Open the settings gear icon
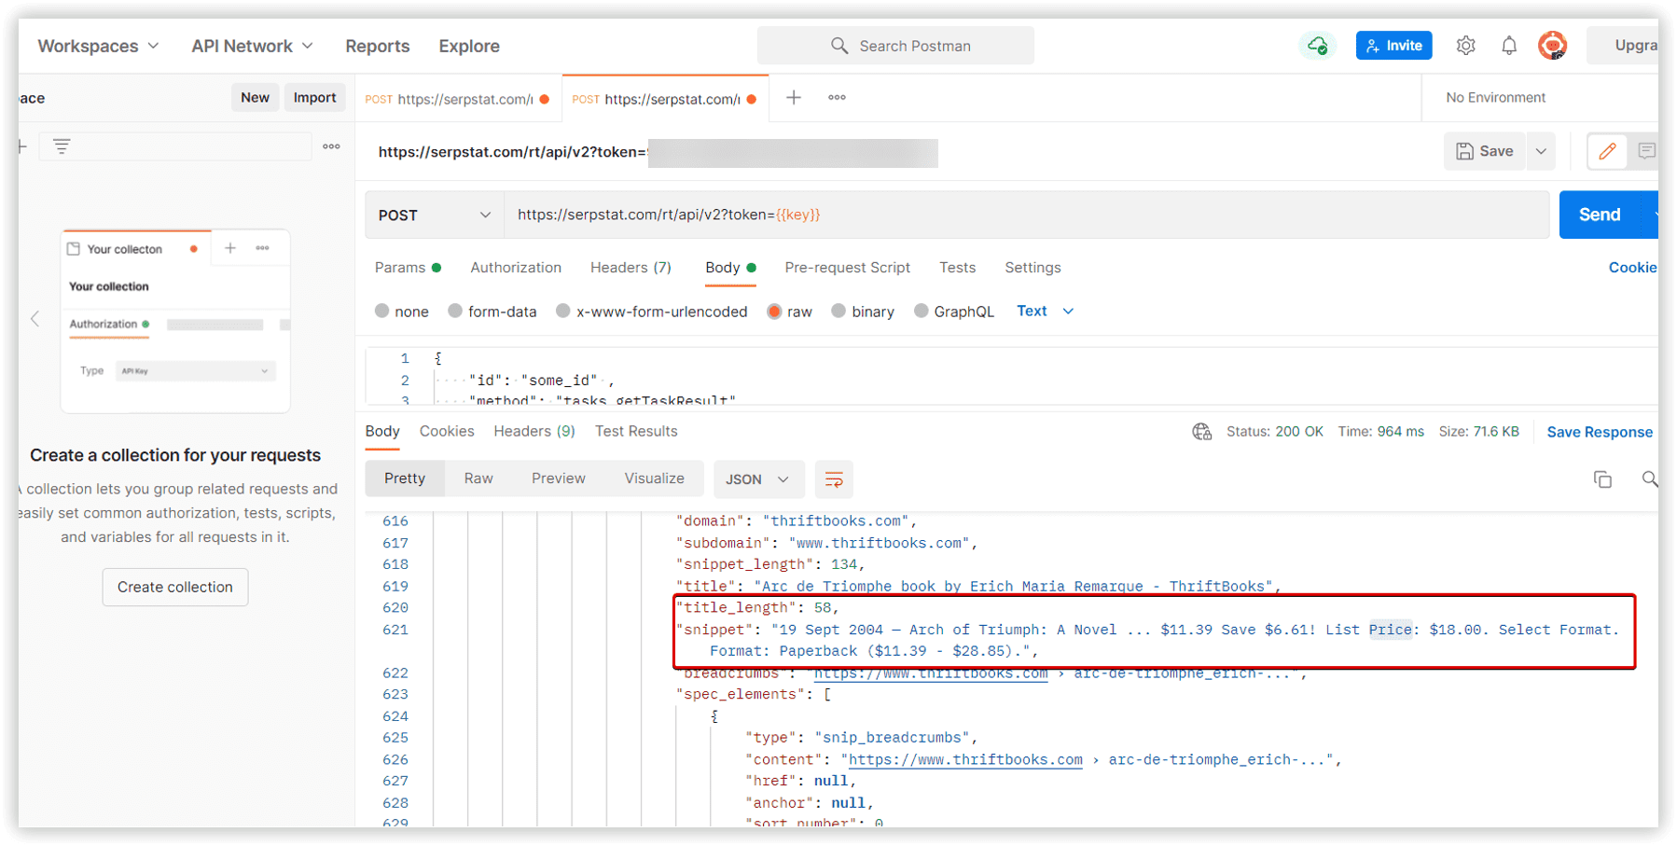Viewport: 1677px width, 846px height. point(1465,46)
